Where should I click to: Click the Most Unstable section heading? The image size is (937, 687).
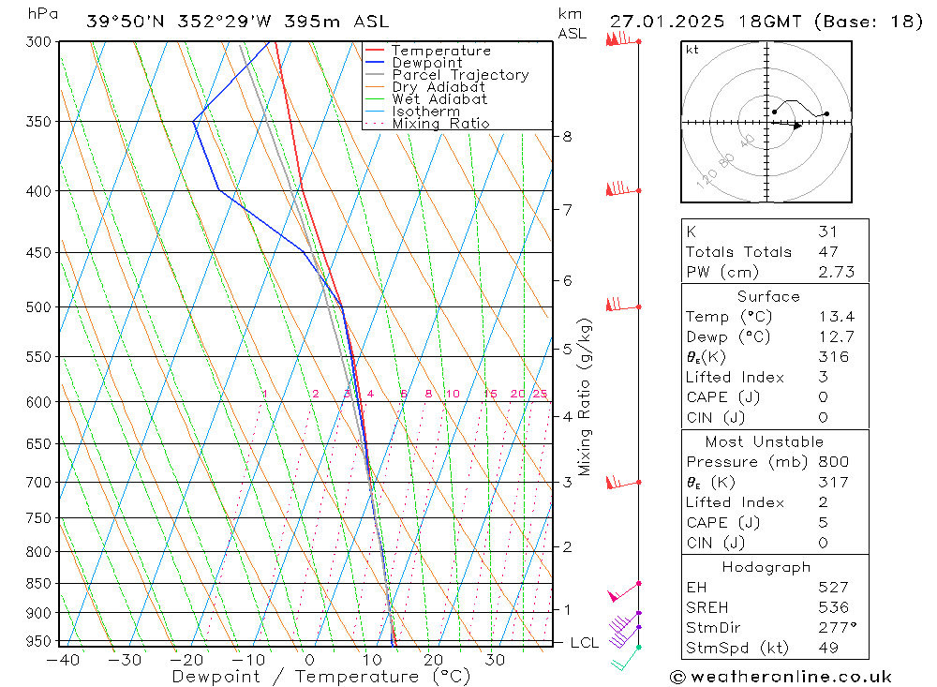tap(765, 441)
